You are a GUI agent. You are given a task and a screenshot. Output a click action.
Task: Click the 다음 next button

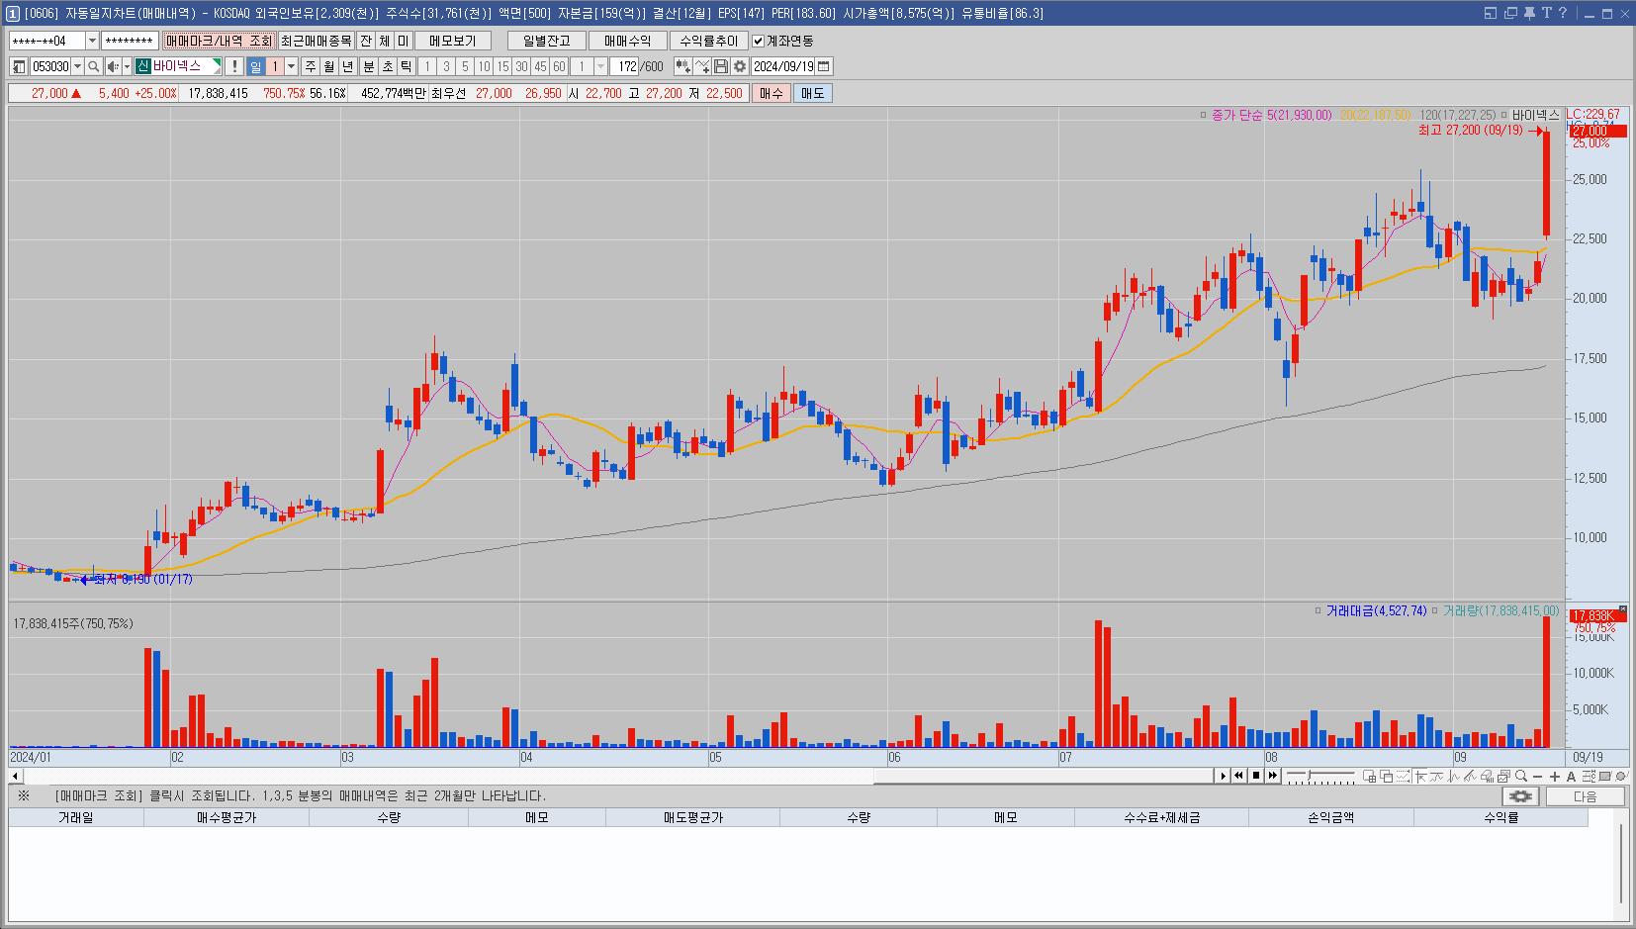[x=1585, y=796]
